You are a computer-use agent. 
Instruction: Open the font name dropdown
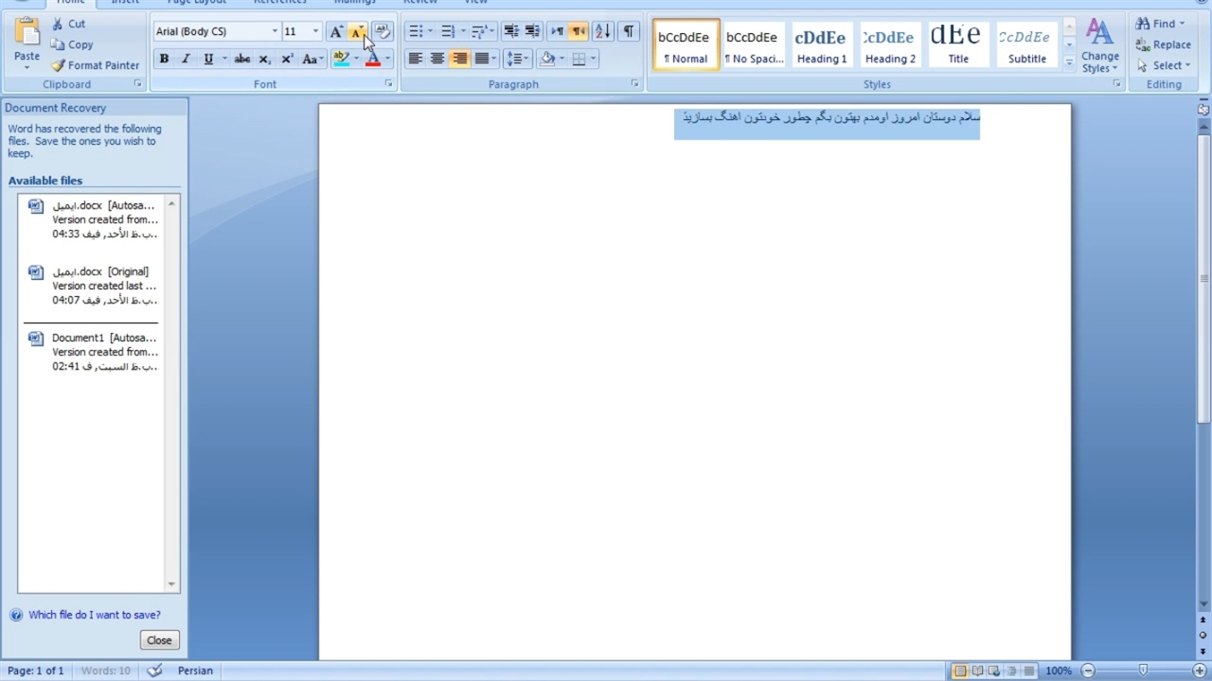[x=275, y=32]
